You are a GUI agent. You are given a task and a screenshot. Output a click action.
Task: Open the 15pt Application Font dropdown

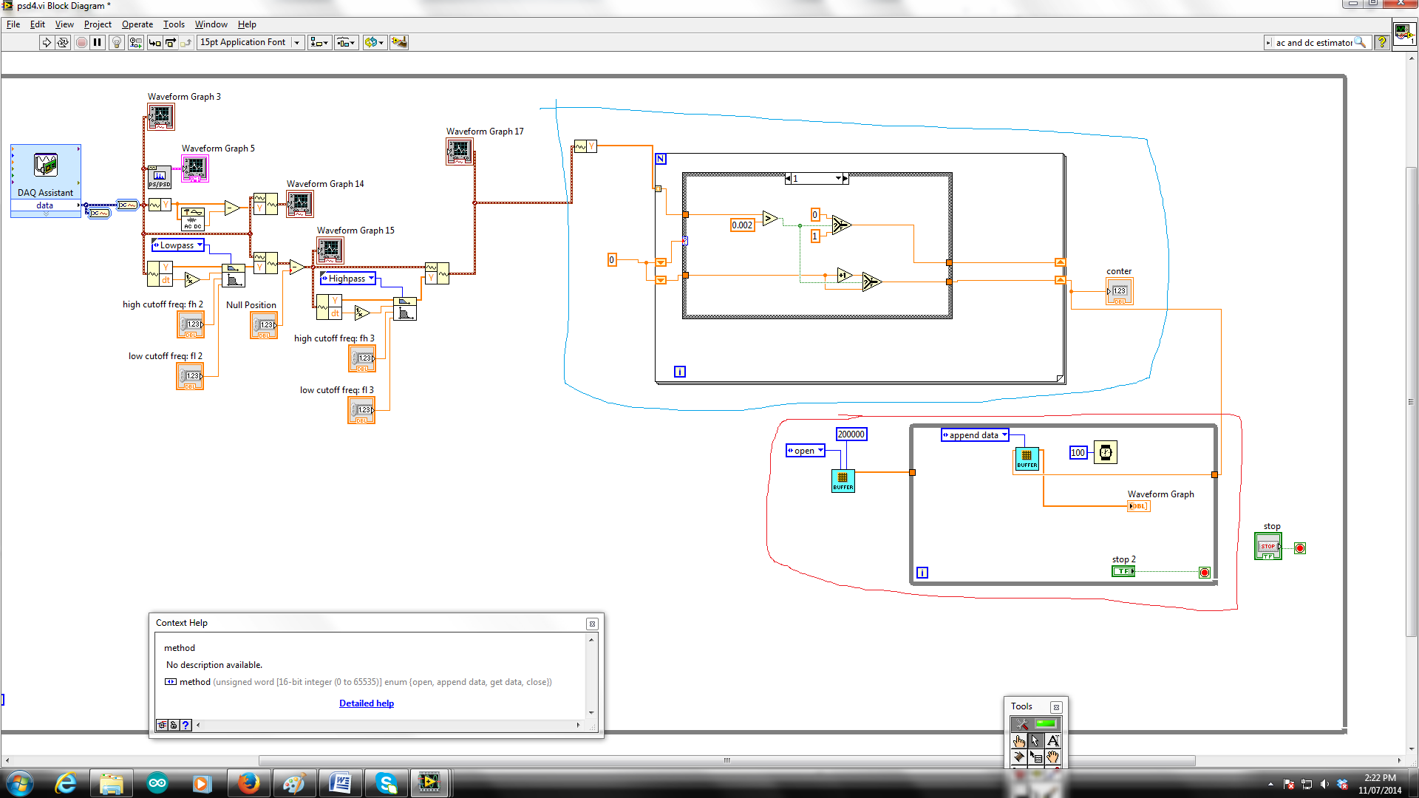pyautogui.click(x=251, y=42)
